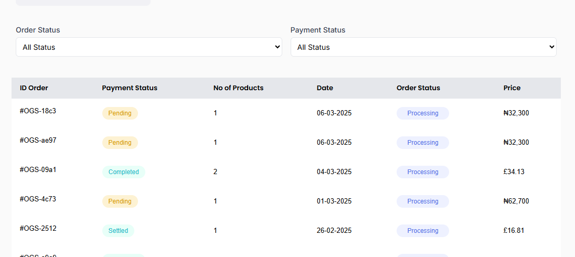Click the Settled payment status badge
The height and width of the screenshot is (257, 575).
click(x=118, y=231)
